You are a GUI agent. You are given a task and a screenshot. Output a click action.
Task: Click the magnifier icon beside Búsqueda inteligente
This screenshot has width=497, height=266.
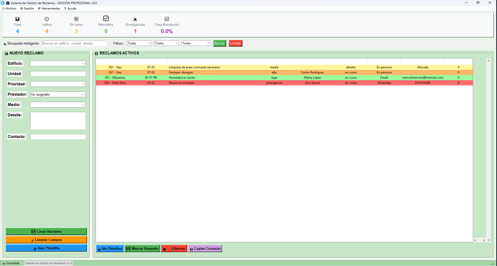click(5, 43)
